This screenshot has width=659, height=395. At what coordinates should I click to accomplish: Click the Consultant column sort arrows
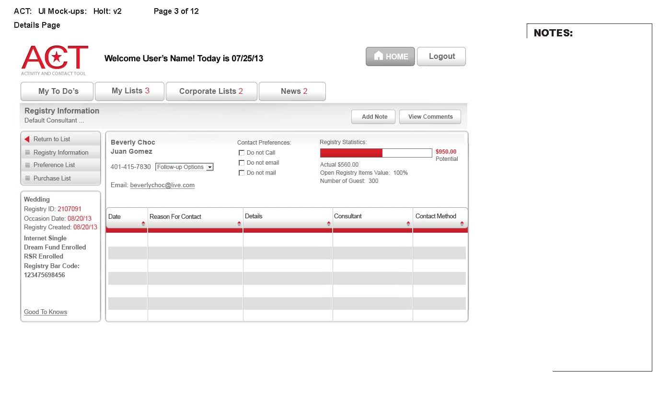tap(408, 224)
